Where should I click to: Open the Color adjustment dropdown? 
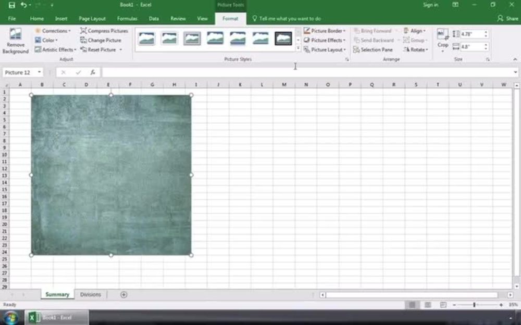[46, 40]
